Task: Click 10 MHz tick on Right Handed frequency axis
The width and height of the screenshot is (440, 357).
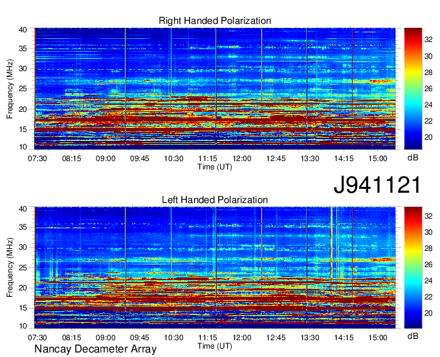Action: tap(23, 147)
